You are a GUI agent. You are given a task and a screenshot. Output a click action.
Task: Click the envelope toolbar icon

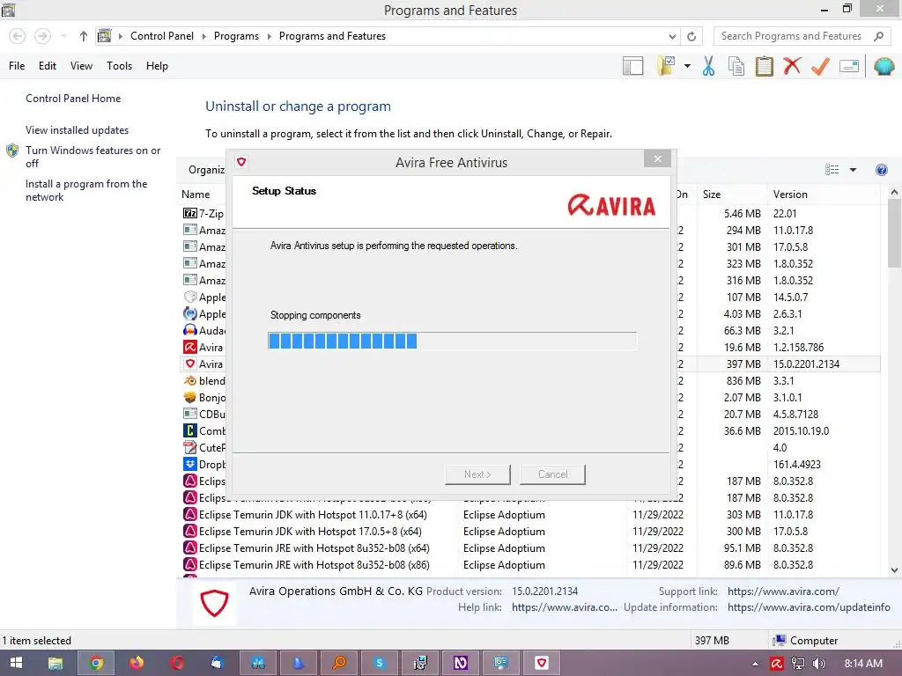[849, 66]
